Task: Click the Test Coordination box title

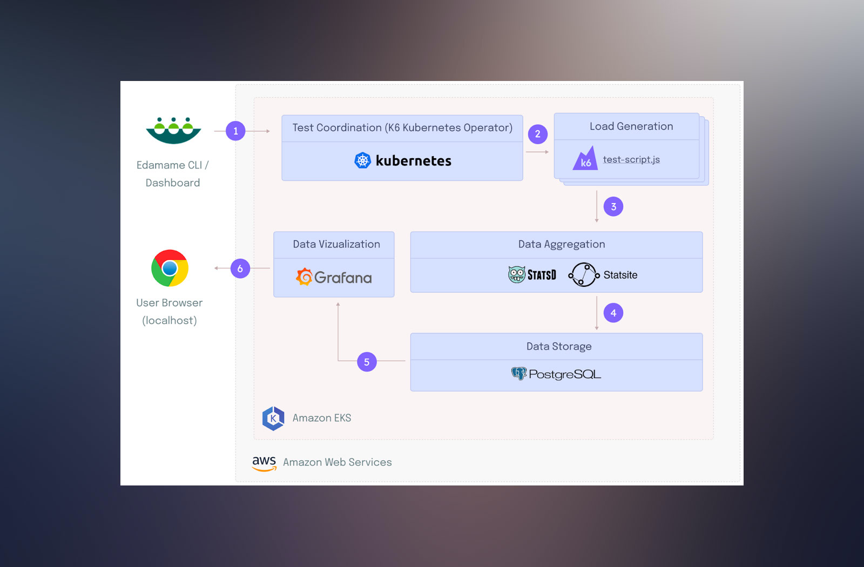Action: click(402, 127)
